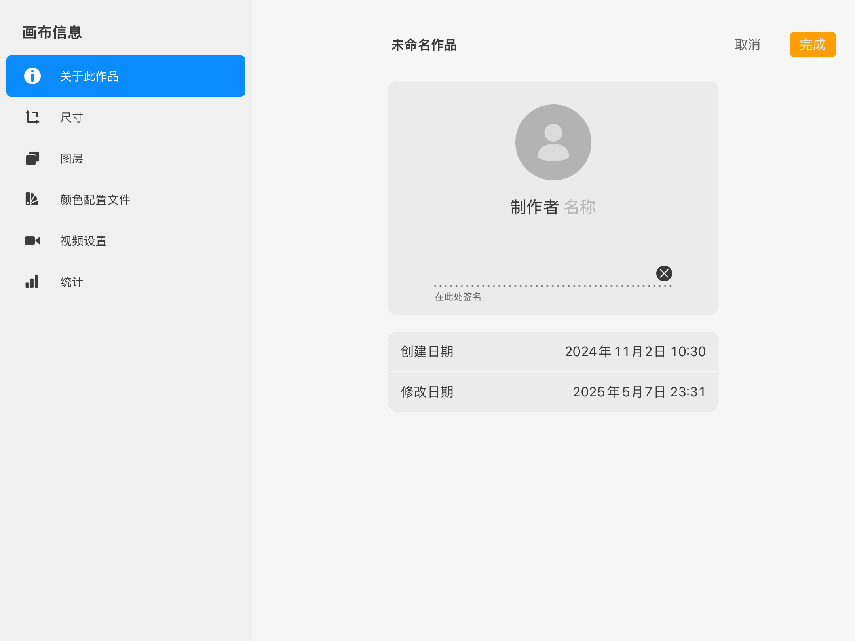Click the 取消 button
855x641 pixels.
tap(748, 45)
